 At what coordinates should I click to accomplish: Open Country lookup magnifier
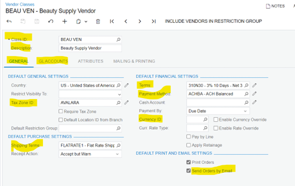pos(118,85)
